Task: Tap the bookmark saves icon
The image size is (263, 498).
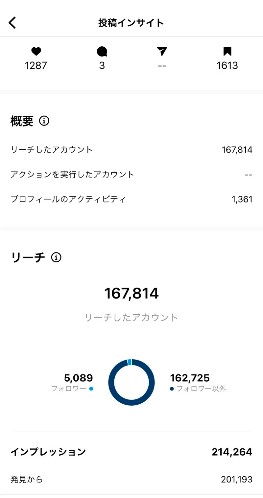Action: (227, 52)
